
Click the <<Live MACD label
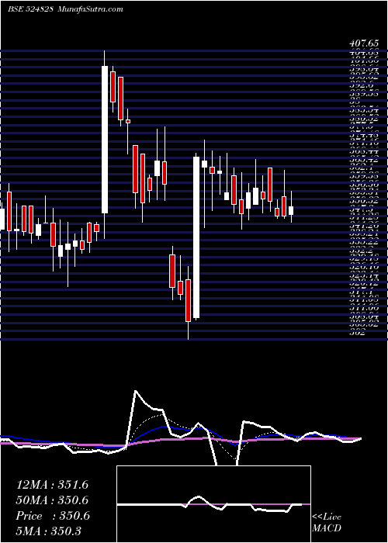point(327,523)
